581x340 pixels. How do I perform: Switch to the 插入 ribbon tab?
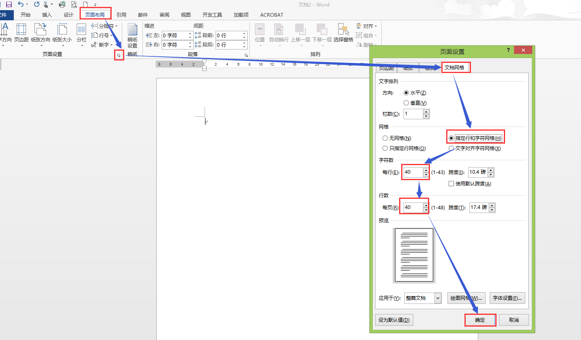(47, 15)
